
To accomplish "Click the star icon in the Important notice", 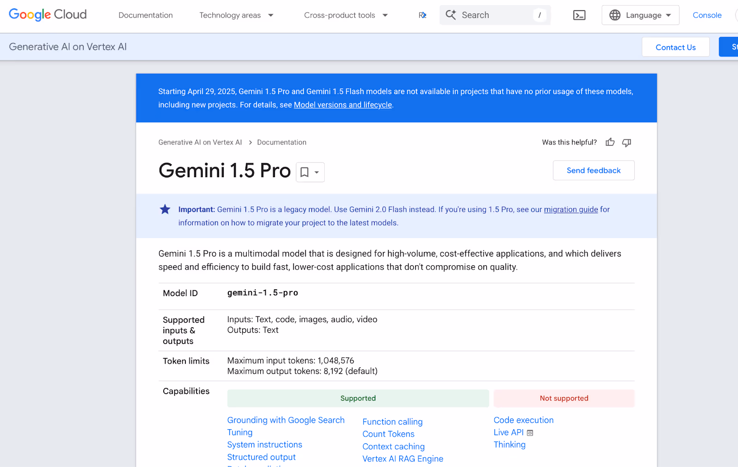I will [165, 209].
